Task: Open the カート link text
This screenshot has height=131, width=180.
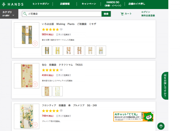Action: (128, 14)
